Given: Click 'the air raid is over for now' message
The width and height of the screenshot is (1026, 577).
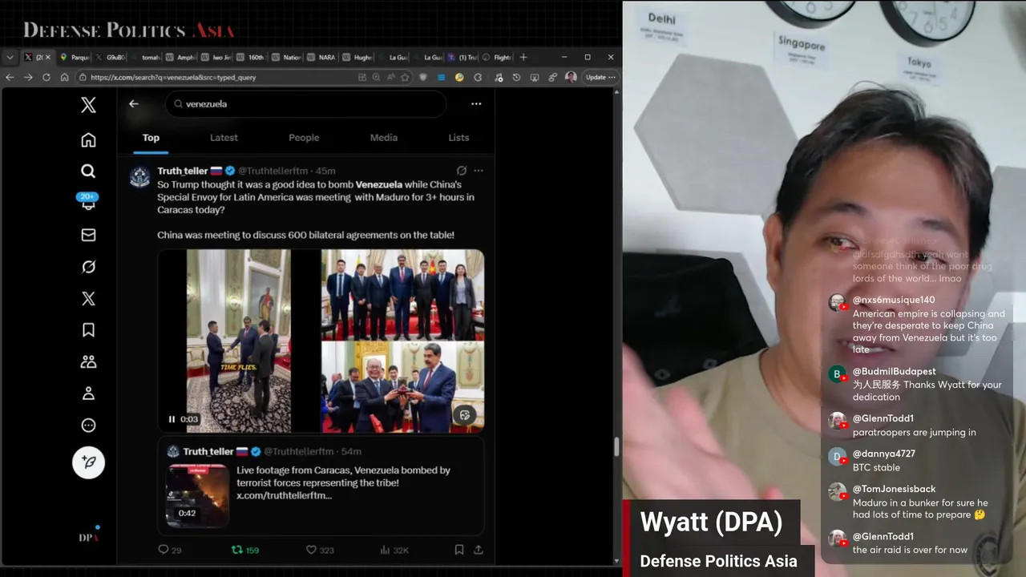Looking at the screenshot, I should pos(910,550).
